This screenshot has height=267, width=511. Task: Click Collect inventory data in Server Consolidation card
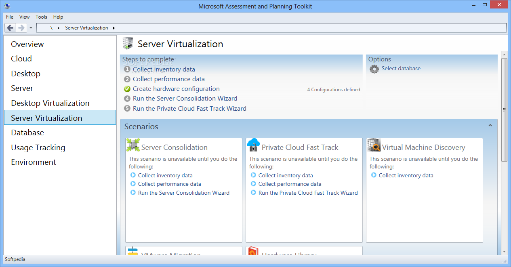(x=165, y=175)
